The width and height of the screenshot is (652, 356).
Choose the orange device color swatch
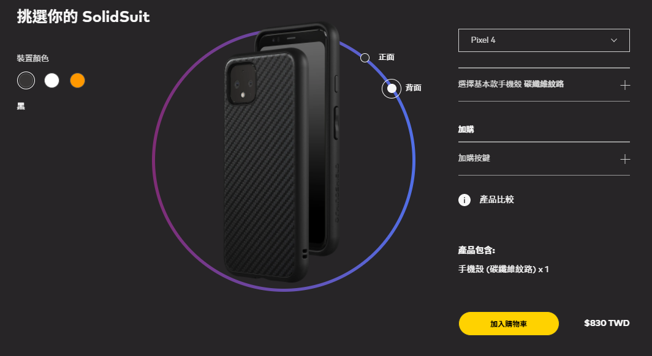77,81
